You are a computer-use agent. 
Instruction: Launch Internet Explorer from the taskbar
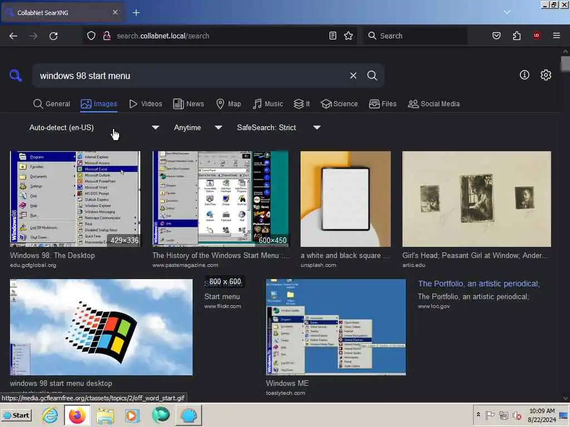[x=50, y=415]
